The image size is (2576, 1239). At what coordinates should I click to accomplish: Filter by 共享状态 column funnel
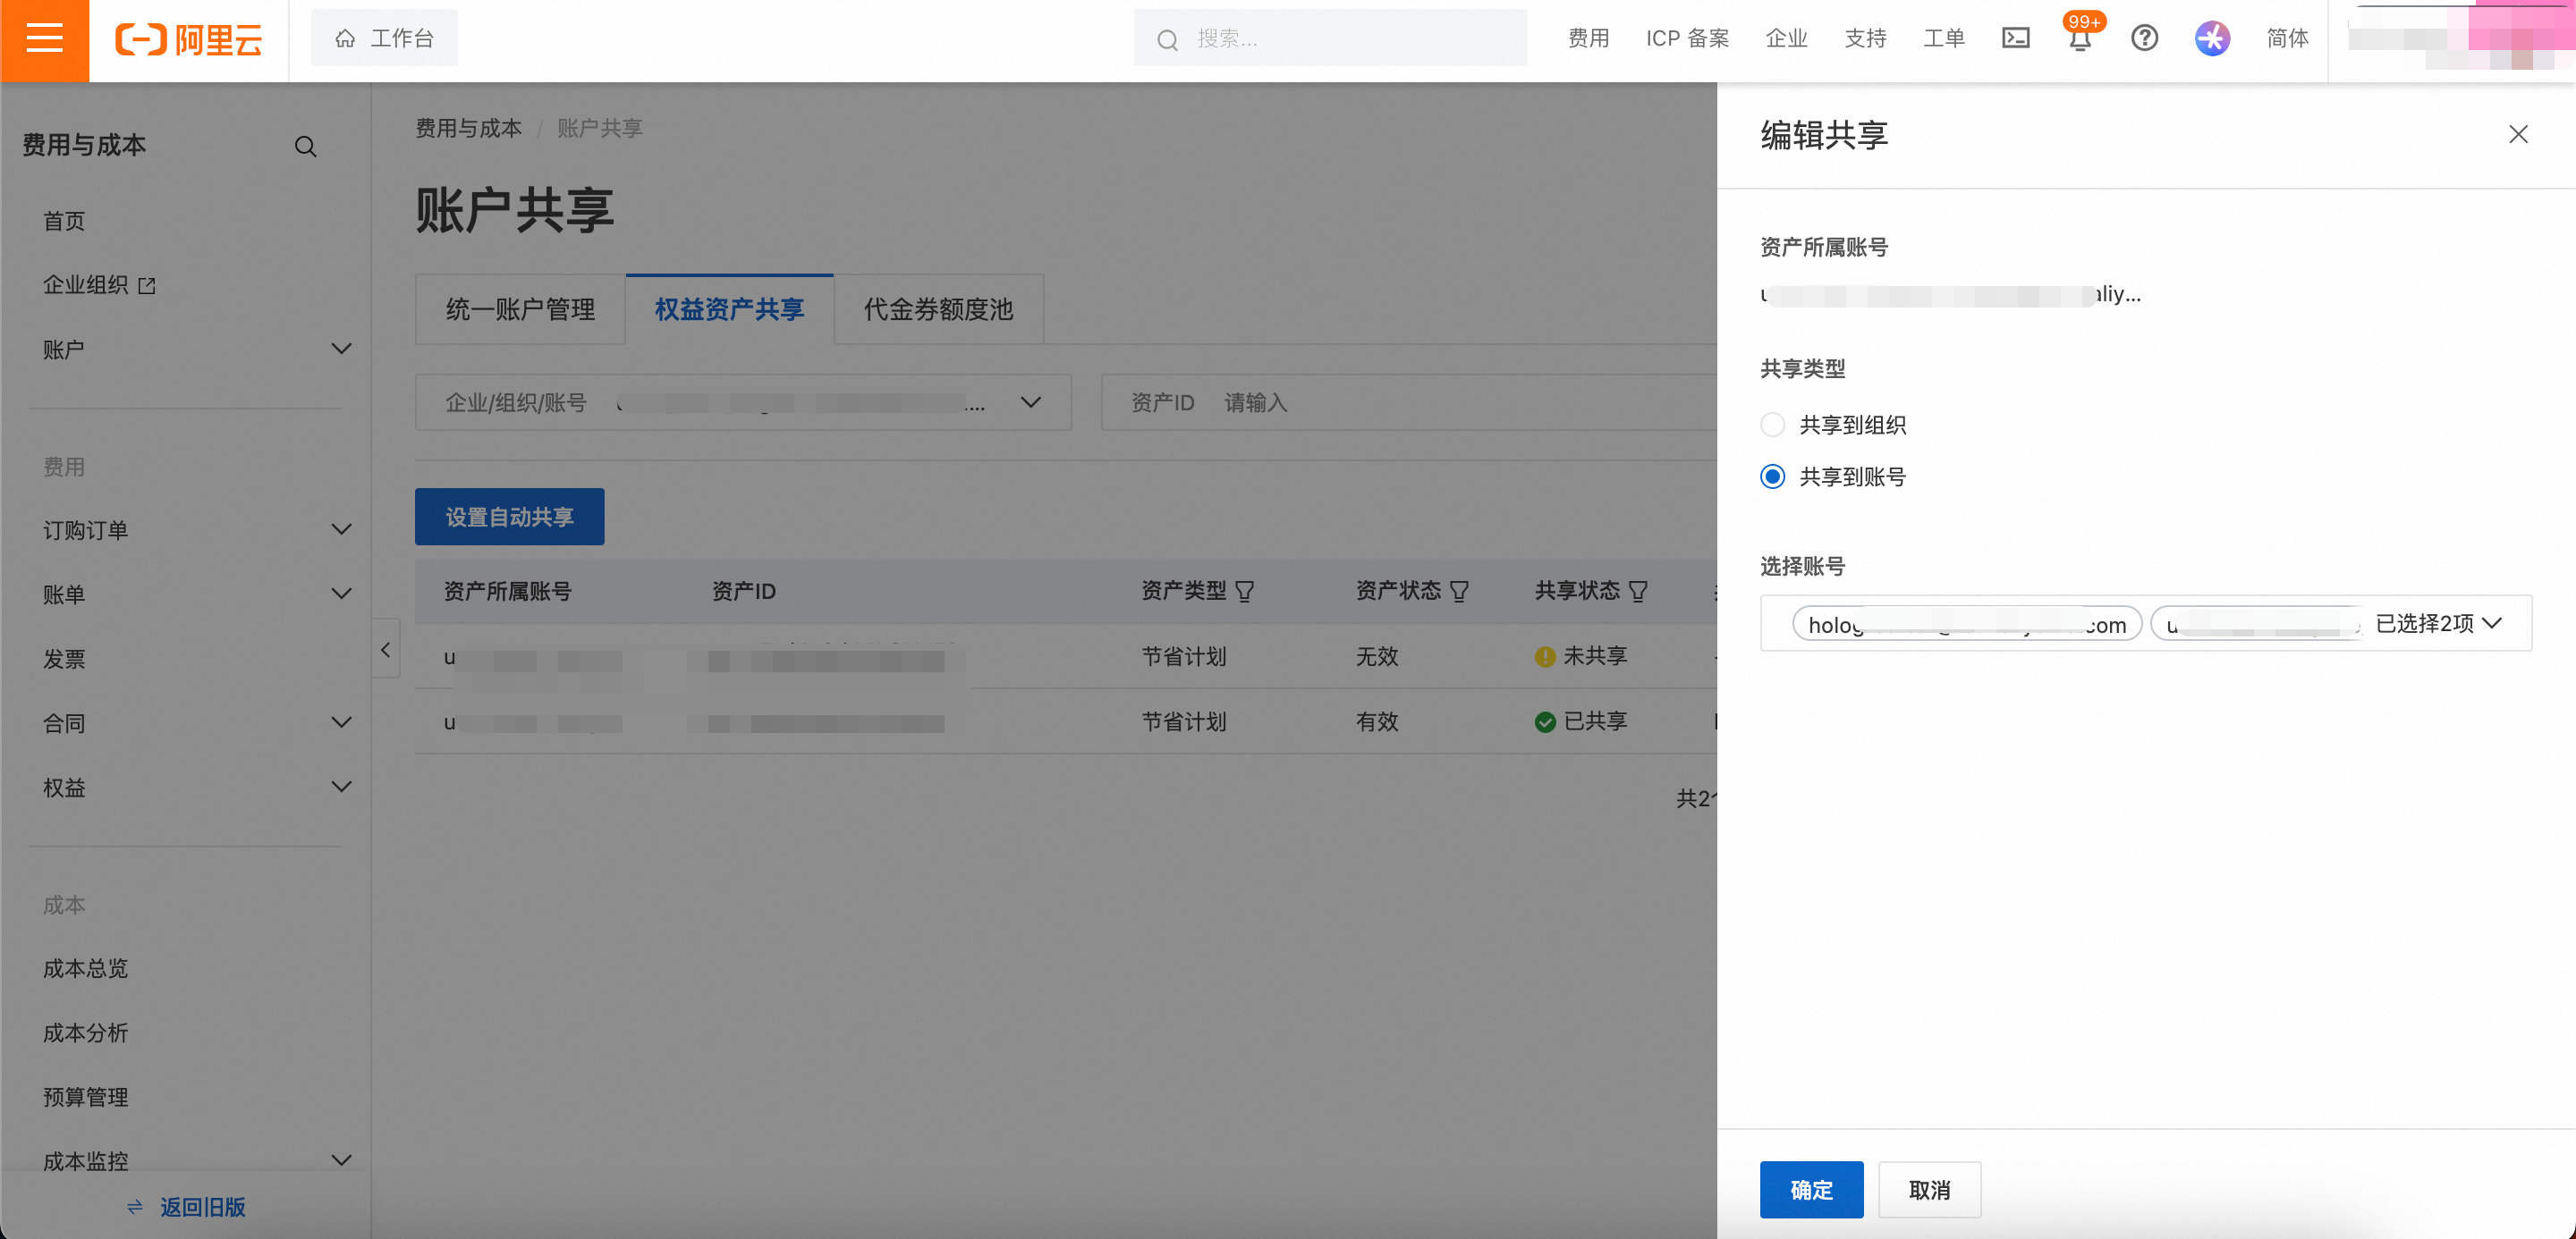click(1638, 592)
